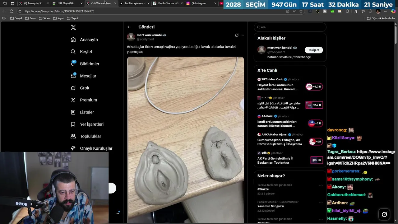Open Listeler page
This screenshot has width=398, height=224.
pyautogui.click(x=82, y=112)
